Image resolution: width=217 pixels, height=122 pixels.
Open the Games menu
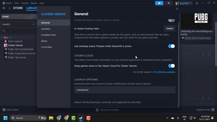34,3
